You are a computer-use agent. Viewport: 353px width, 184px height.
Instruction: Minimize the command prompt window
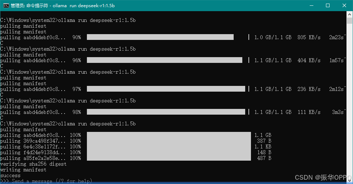[312, 6]
